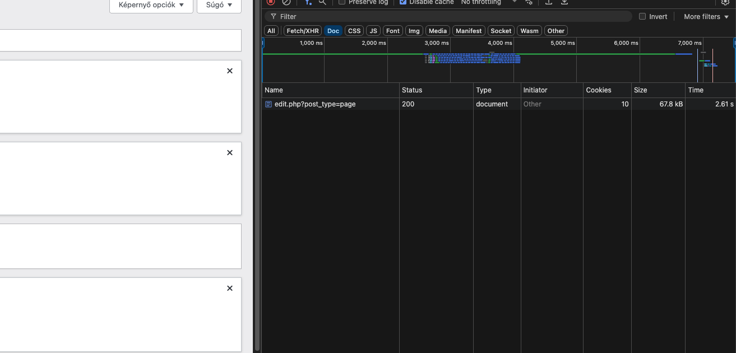Image resolution: width=736 pixels, height=353 pixels.
Task: Open network search magnifier
Action: tap(322, 2)
